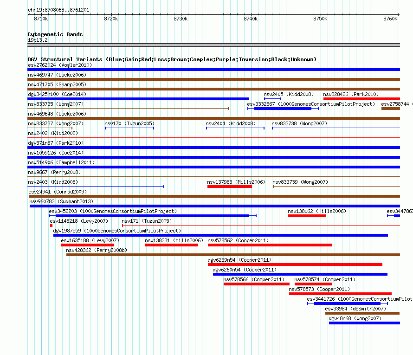The height and width of the screenshot is (355, 413).
Task: Select the 19p13.2 band label
Action: click(x=38, y=40)
